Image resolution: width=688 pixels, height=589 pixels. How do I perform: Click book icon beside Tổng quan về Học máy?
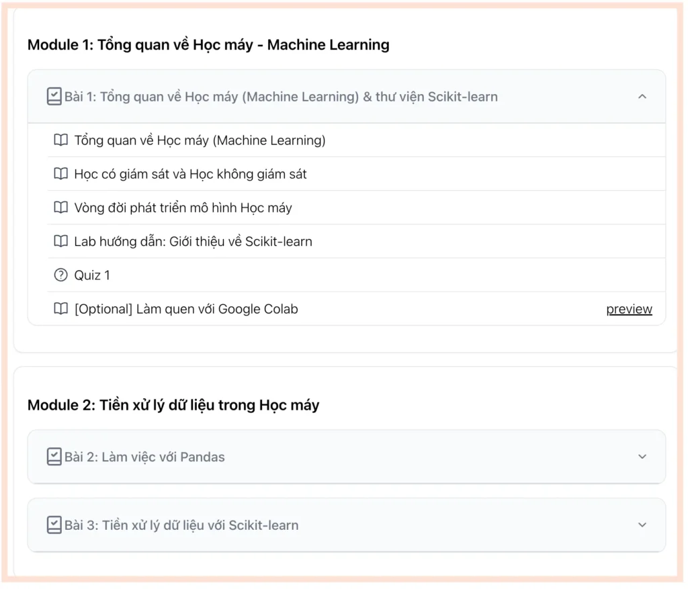click(x=60, y=140)
